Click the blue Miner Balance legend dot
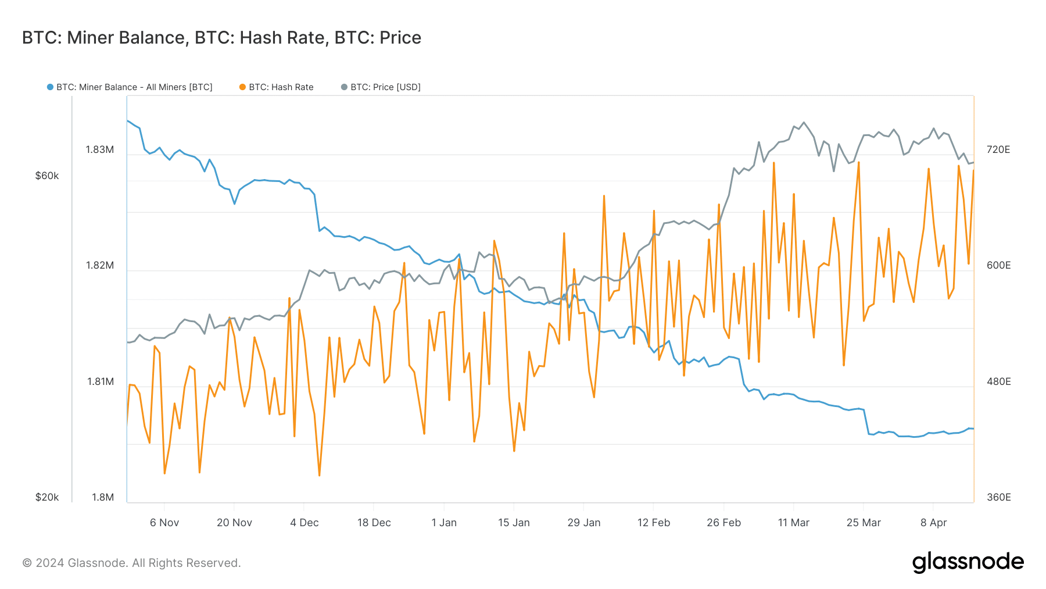1046x589 pixels. 50,87
